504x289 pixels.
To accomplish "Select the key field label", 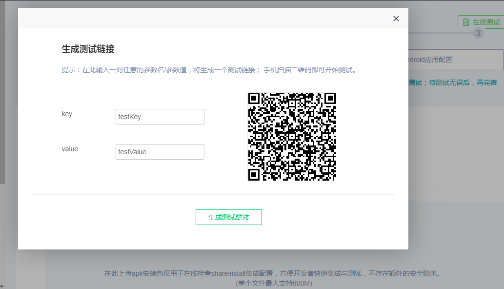I will point(67,114).
